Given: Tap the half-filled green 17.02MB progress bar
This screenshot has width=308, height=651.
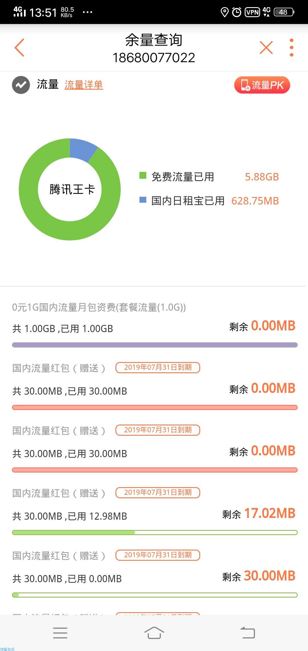Looking at the screenshot, I should click(x=155, y=533).
